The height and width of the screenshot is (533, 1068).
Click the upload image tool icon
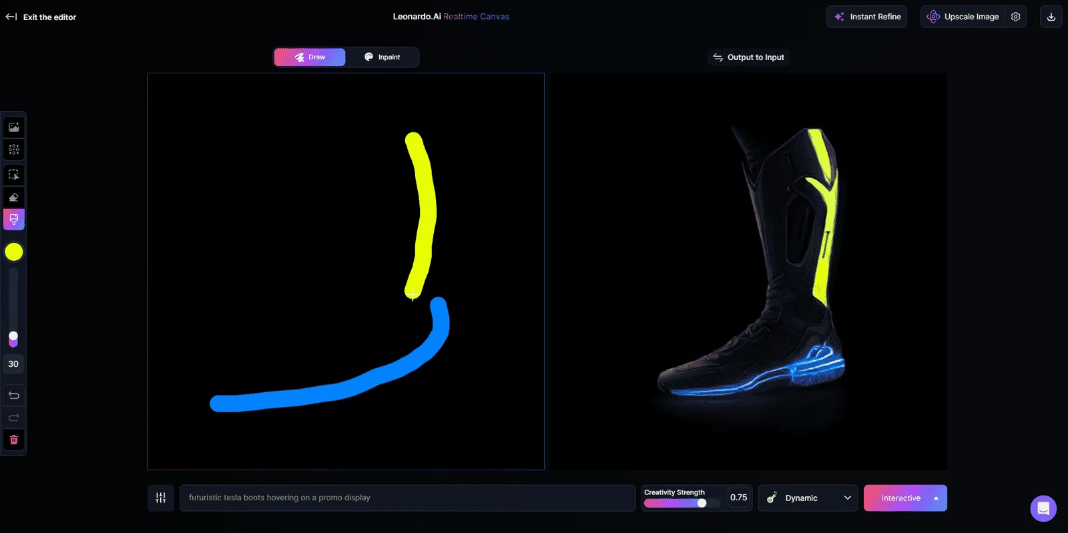coord(14,127)
